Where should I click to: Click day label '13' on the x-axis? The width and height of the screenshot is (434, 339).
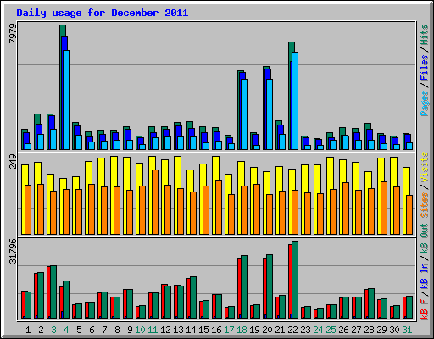(178, 330)
